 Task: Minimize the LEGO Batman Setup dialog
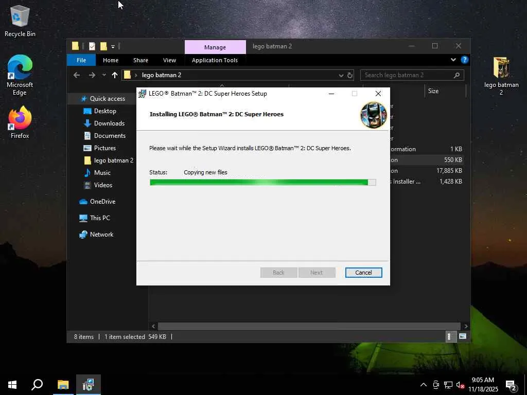[x=331, y=94]
